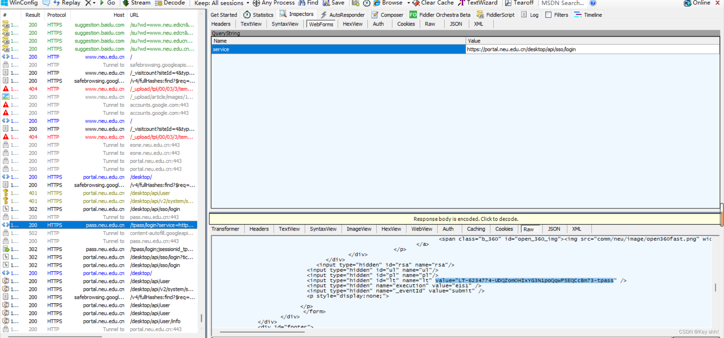Select request Raw inspector tab
This screenshot has width=724, height=338.
[430, 24]
